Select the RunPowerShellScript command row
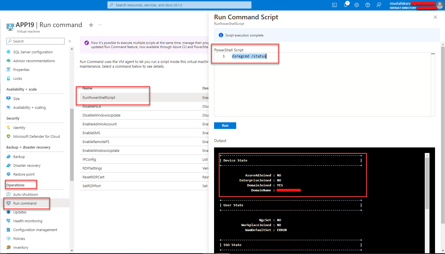The image size is (445, 254). click(x=99, y=98)
